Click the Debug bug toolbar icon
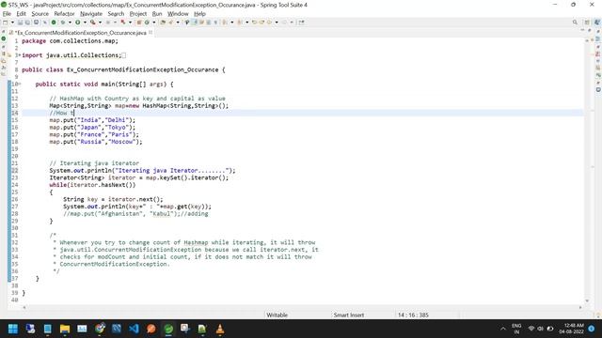This screenshot has width=602, height=338. (63, 23)
